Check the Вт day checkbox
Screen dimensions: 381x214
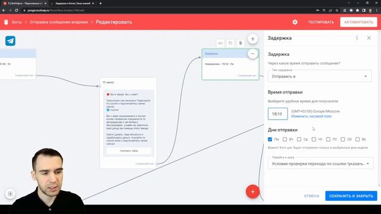pyautogui.click(x=285, y=139)
